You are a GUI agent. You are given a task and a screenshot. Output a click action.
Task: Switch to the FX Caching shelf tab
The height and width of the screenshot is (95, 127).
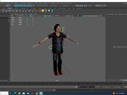(33, 8)
